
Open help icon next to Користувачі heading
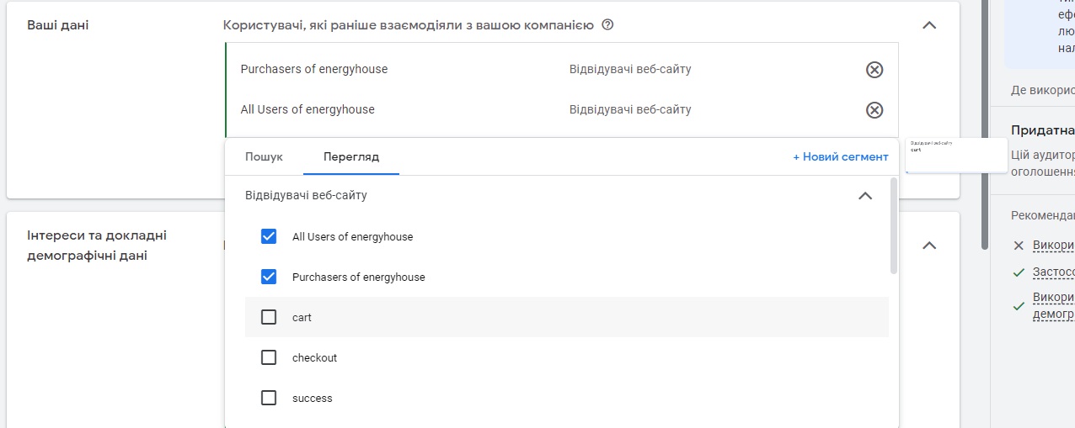point(607,25)
